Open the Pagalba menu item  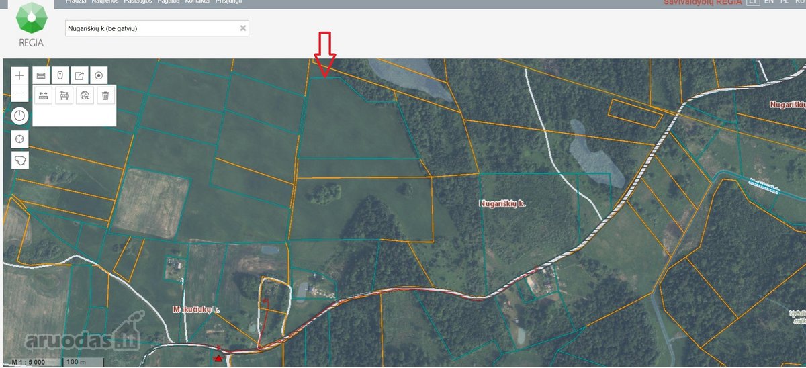168,2
